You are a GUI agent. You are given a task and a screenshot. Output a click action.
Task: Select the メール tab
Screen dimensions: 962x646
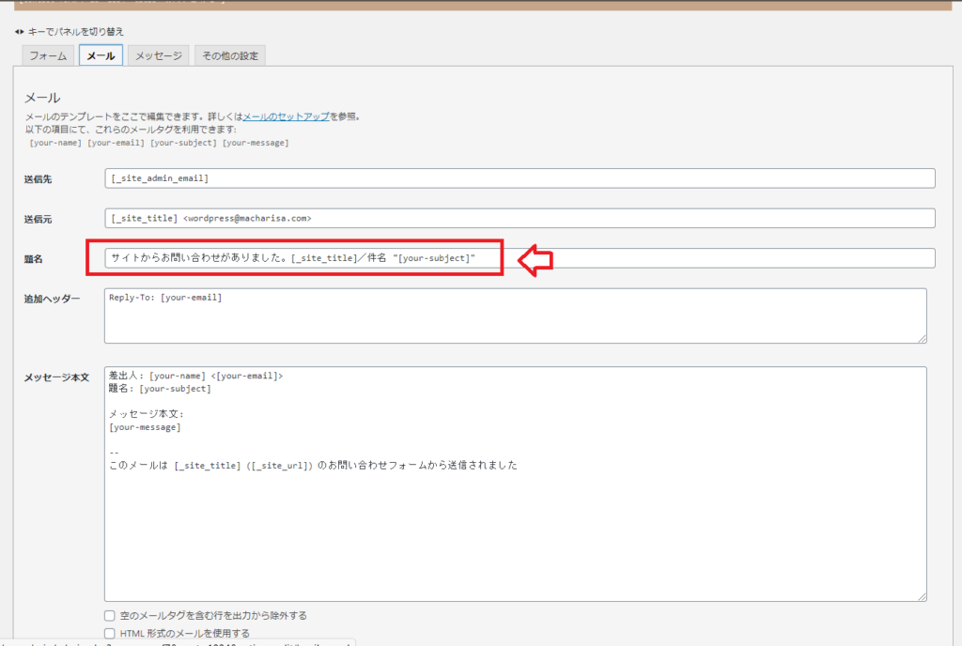(101, 55)
